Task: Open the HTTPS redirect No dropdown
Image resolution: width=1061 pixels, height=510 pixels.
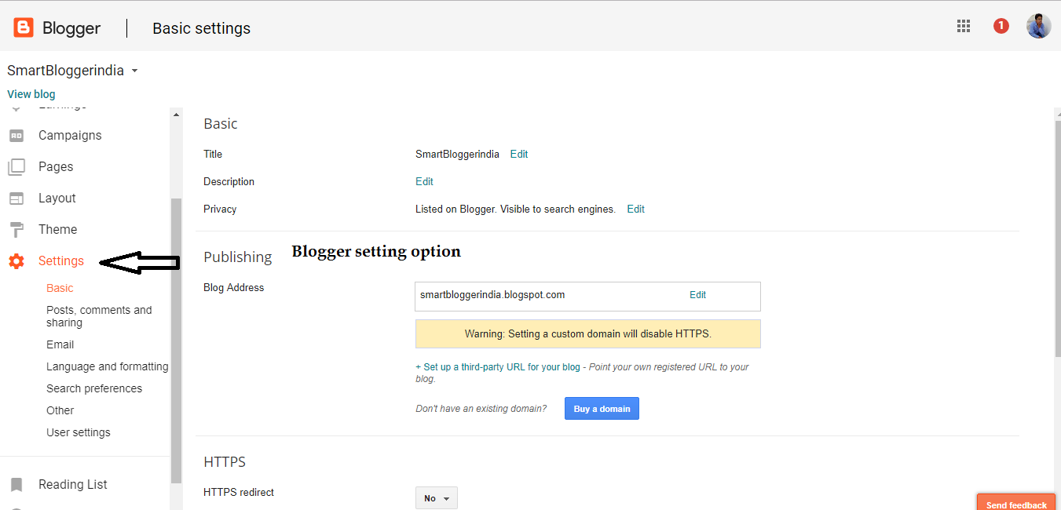Action: 437,498
